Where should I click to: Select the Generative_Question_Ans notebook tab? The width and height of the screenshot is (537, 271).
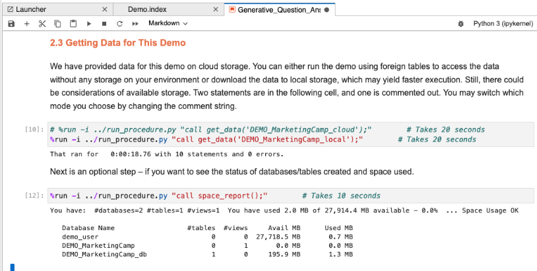pos(278,9)
